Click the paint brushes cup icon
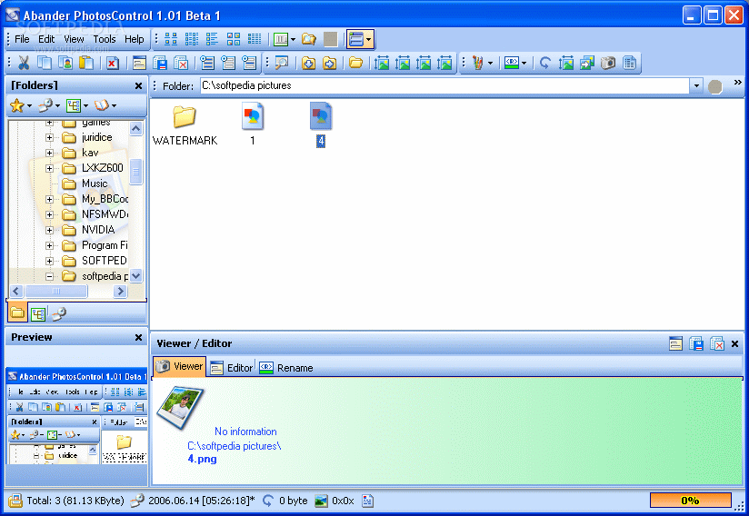The image size is (749, 516). (477, 63)
